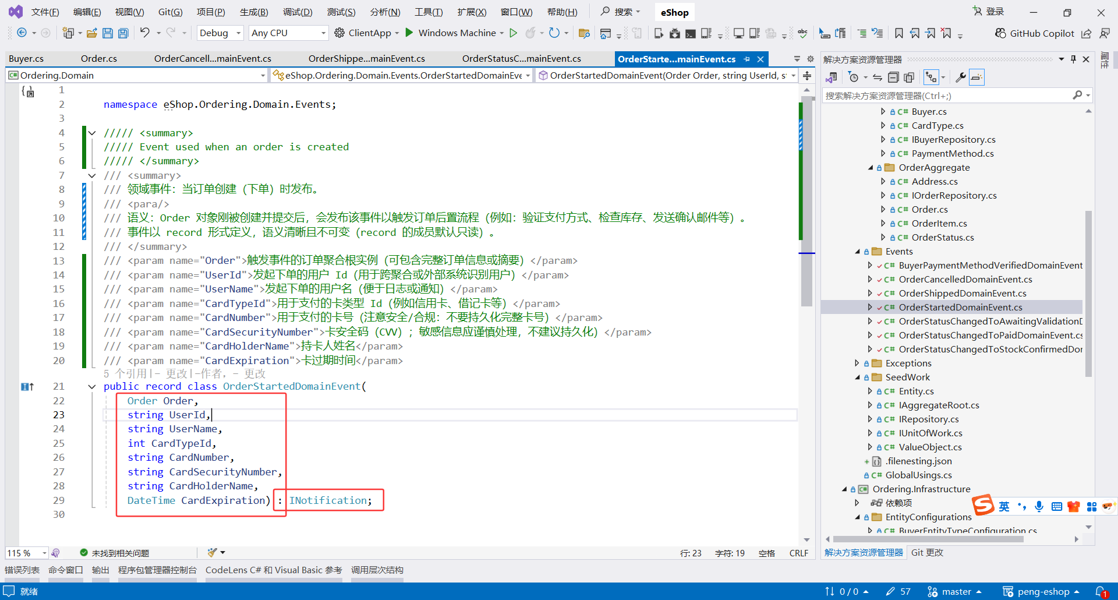Collapse the SeedWork folder node

[857, 377]
